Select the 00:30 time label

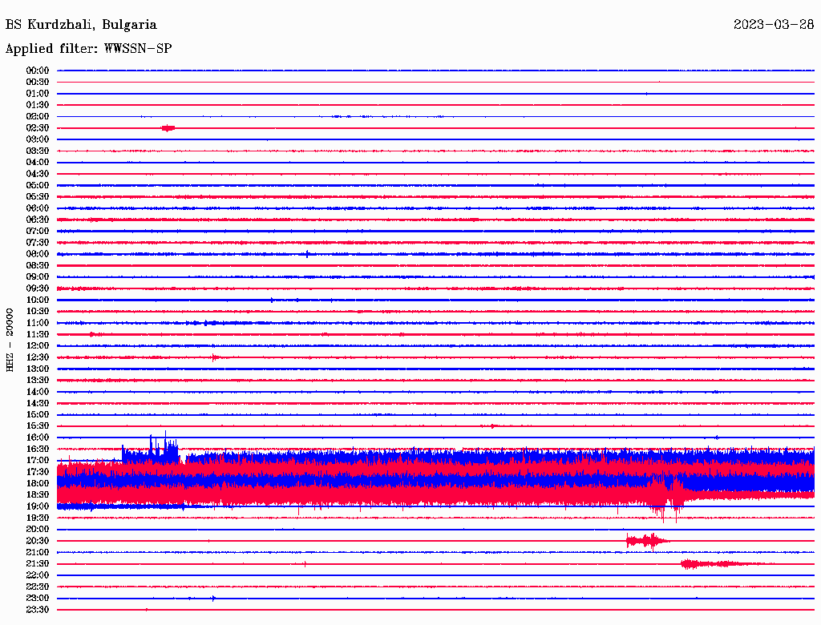tap(38, 82)
